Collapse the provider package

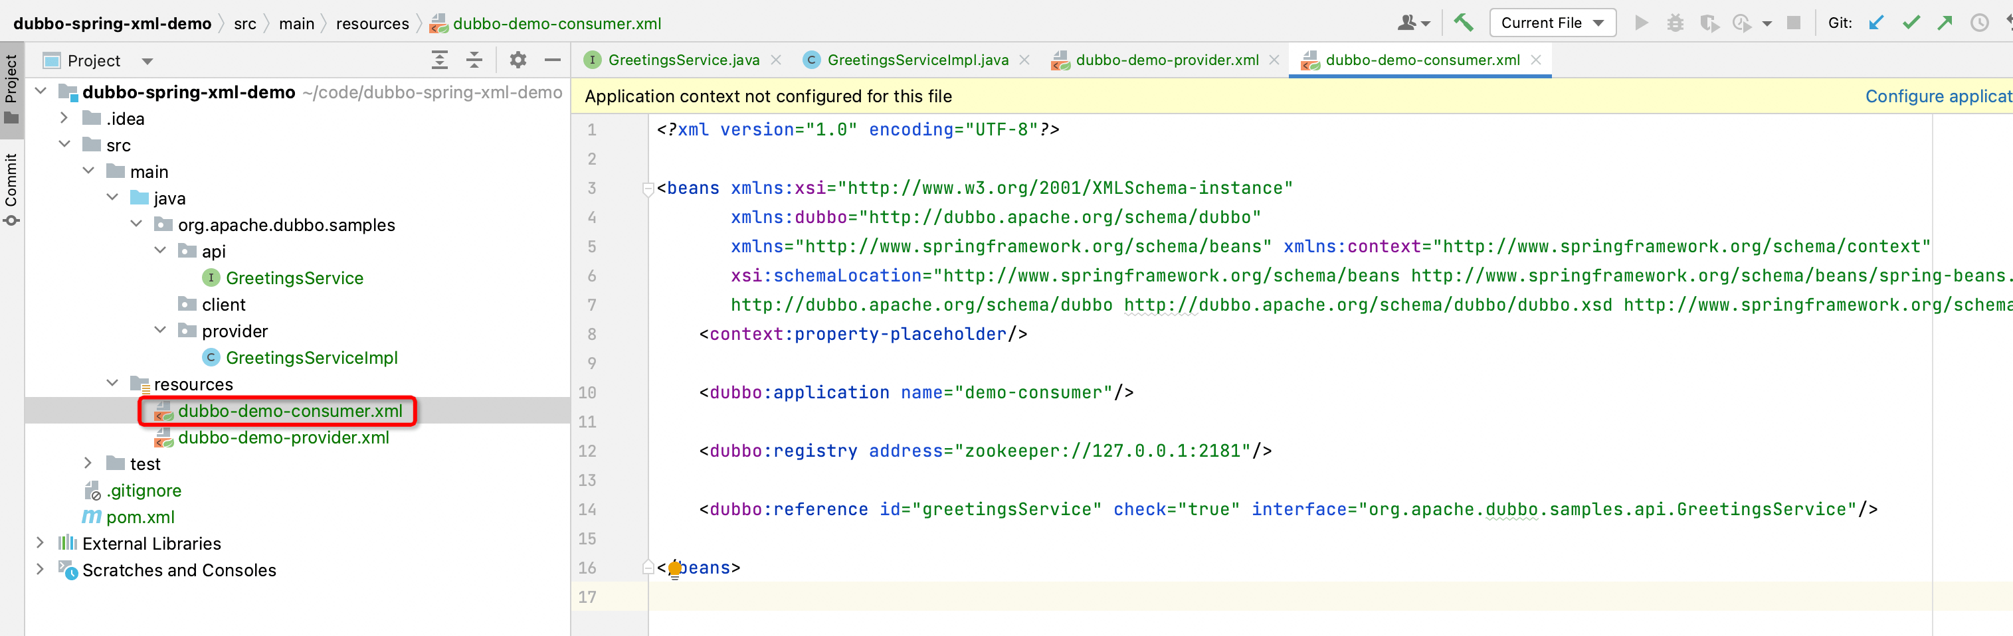click(x=160, y=331)
